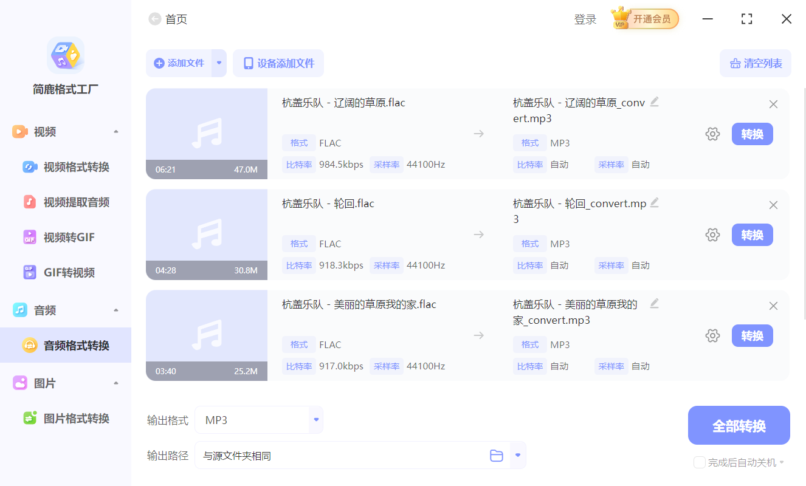806x486 pixels.
Task: Click the 简鹿格式工厂 app logo
Action: tap(66, 55)
